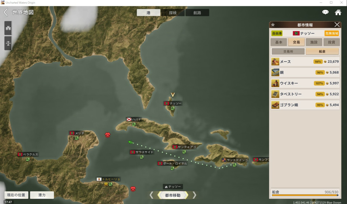Screen dimensions: 347x204
Task: Select the ウイスキー 107% rate badge
Action: click(319, 83)
